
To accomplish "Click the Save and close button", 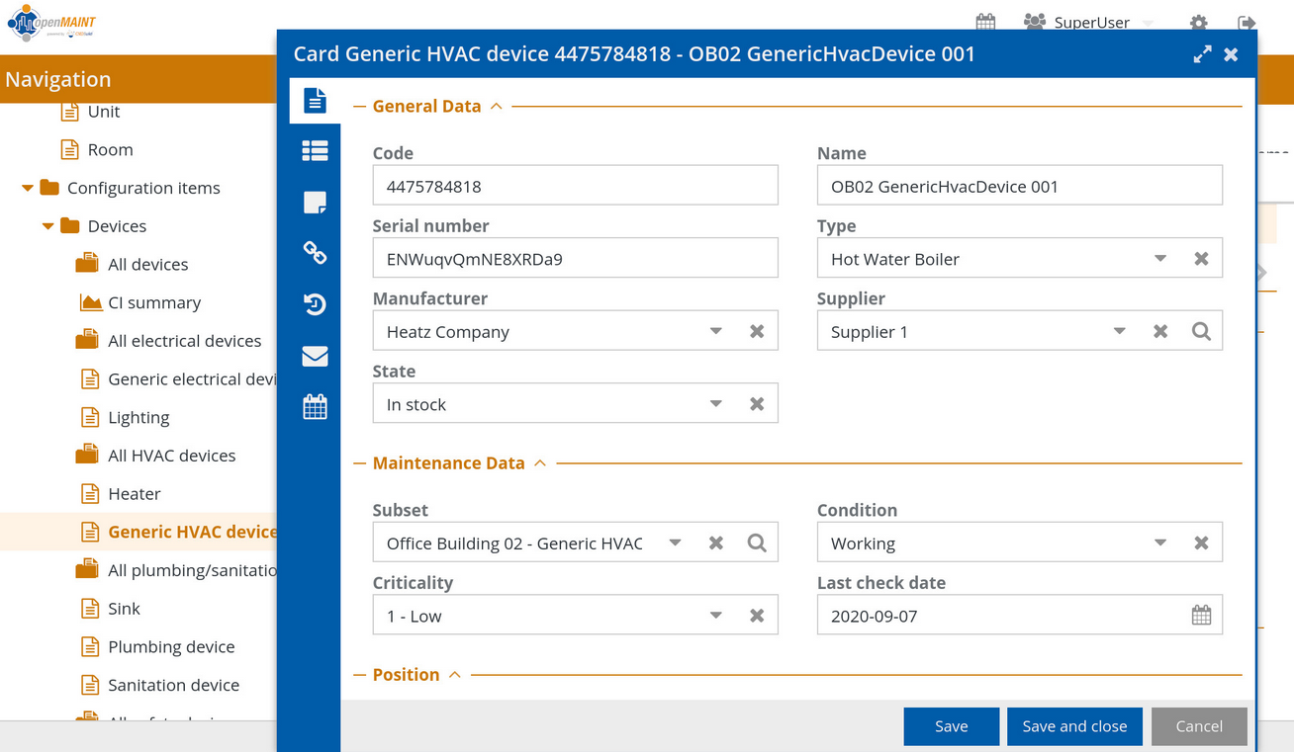I will point(1074,726).
